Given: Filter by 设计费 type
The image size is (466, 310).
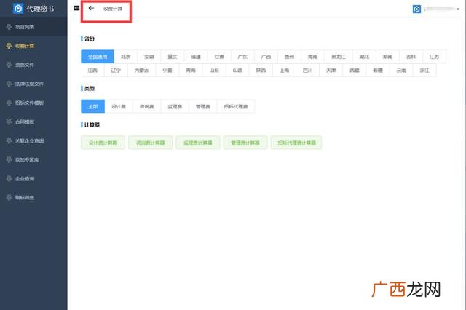Looking at the screenshot, I should (x=119, y=106).
